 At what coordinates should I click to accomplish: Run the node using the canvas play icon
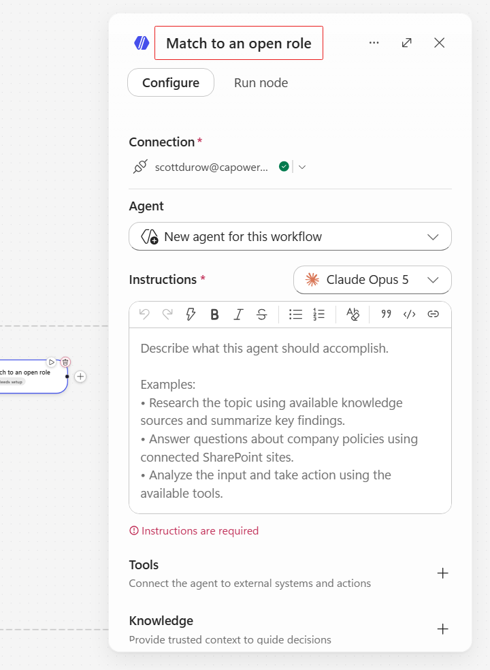(x=51, y=362)
